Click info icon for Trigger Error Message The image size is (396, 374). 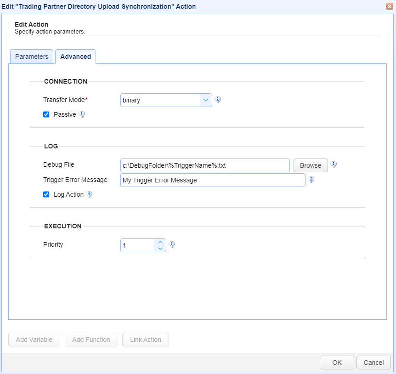311,180
